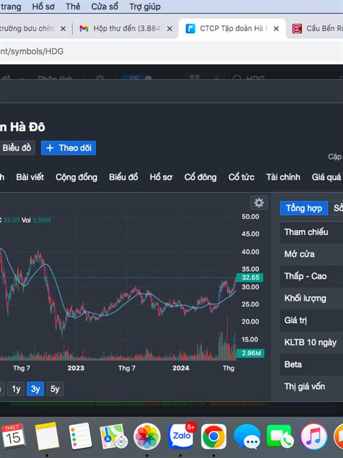Open the Cộng đồng section tab

(77, 177)
